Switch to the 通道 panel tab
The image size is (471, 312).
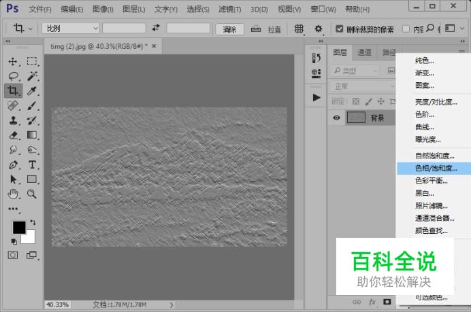click(364, 52)
